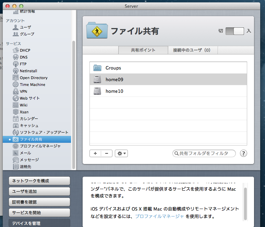Switch to the 接続中のユーザ (0) tab

[193, 50]
